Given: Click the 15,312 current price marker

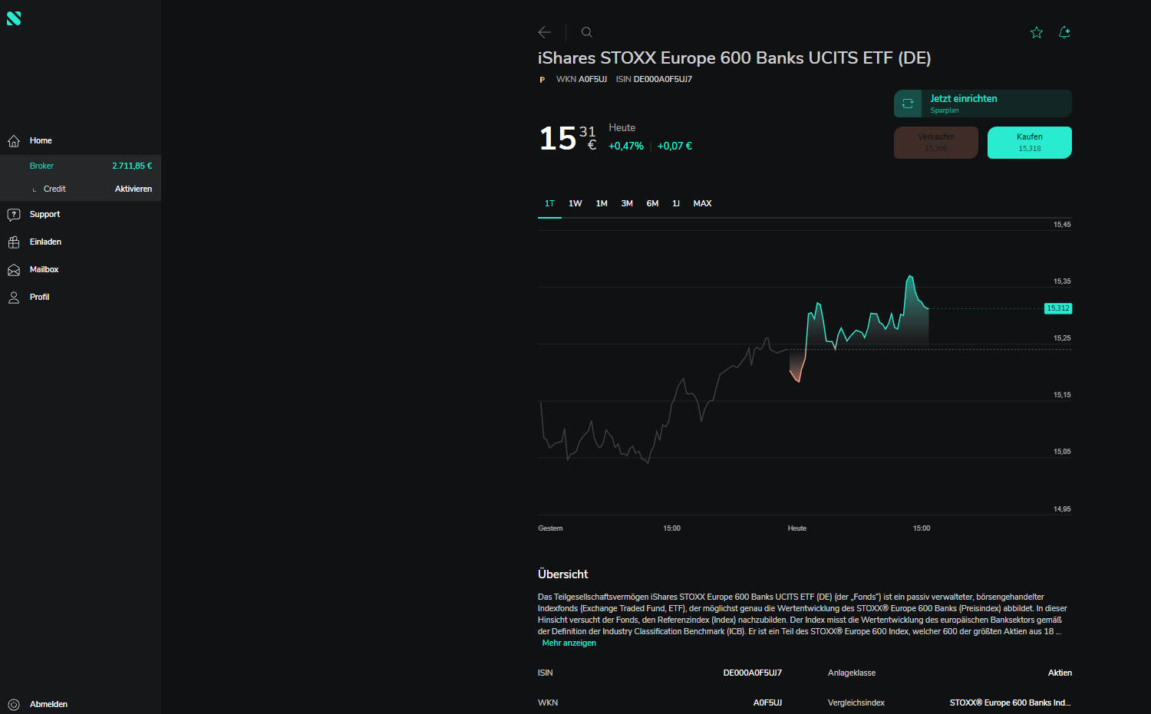Looking at the screenshot, I should pyautogui.click(x=1058, y=308).
